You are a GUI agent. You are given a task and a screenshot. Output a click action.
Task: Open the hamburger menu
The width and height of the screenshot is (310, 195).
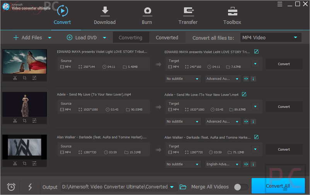click(x=279, y=4)
